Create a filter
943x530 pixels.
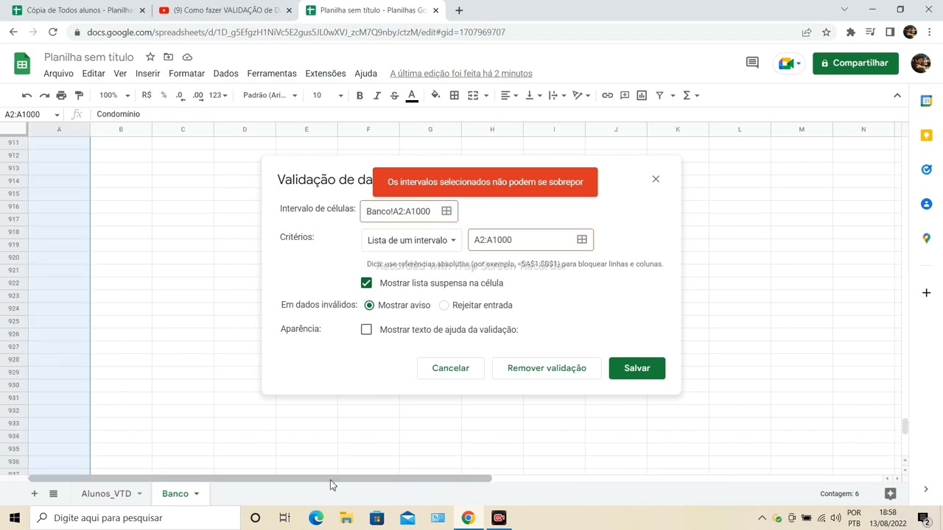[x=660, y=95]
